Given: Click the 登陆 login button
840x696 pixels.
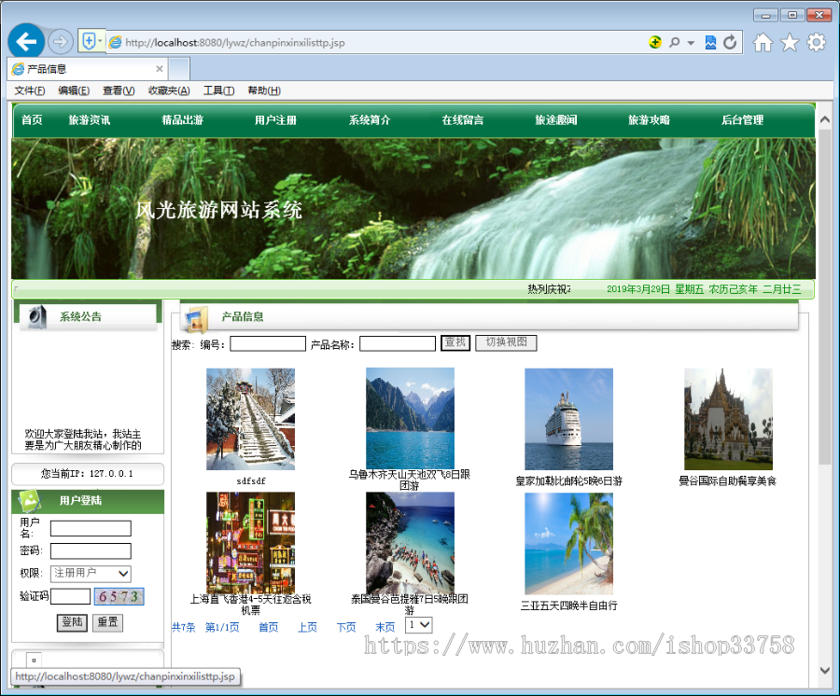Looking at the screenshot, I should 72,621.
